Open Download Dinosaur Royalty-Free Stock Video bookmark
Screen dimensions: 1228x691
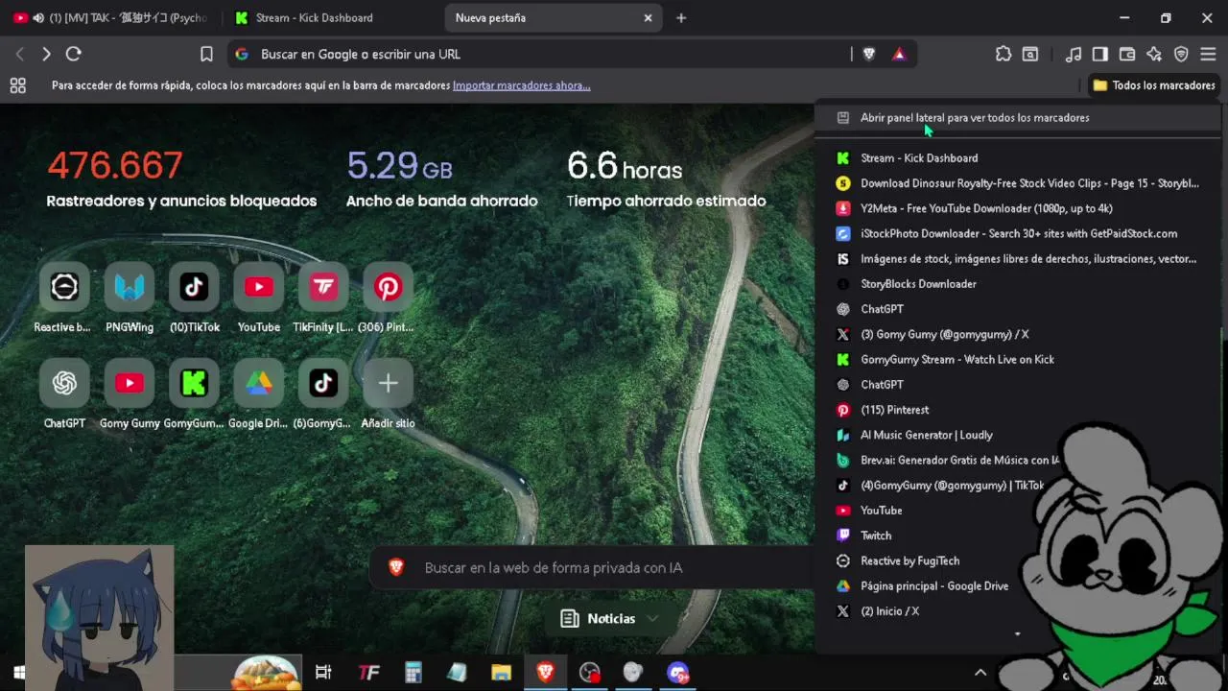[x=1017, y=183]
